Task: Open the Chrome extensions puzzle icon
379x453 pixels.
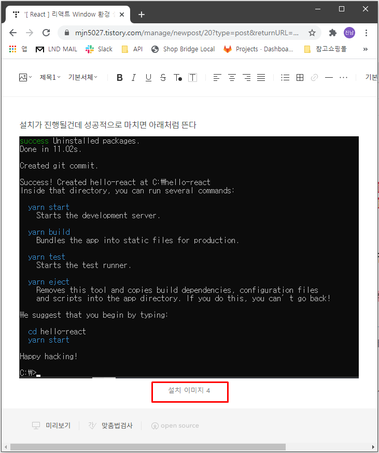Action: (333, 33)
